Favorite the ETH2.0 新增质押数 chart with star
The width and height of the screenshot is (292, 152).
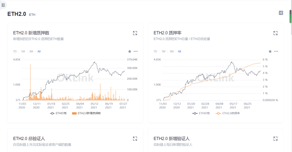(130, 51)
